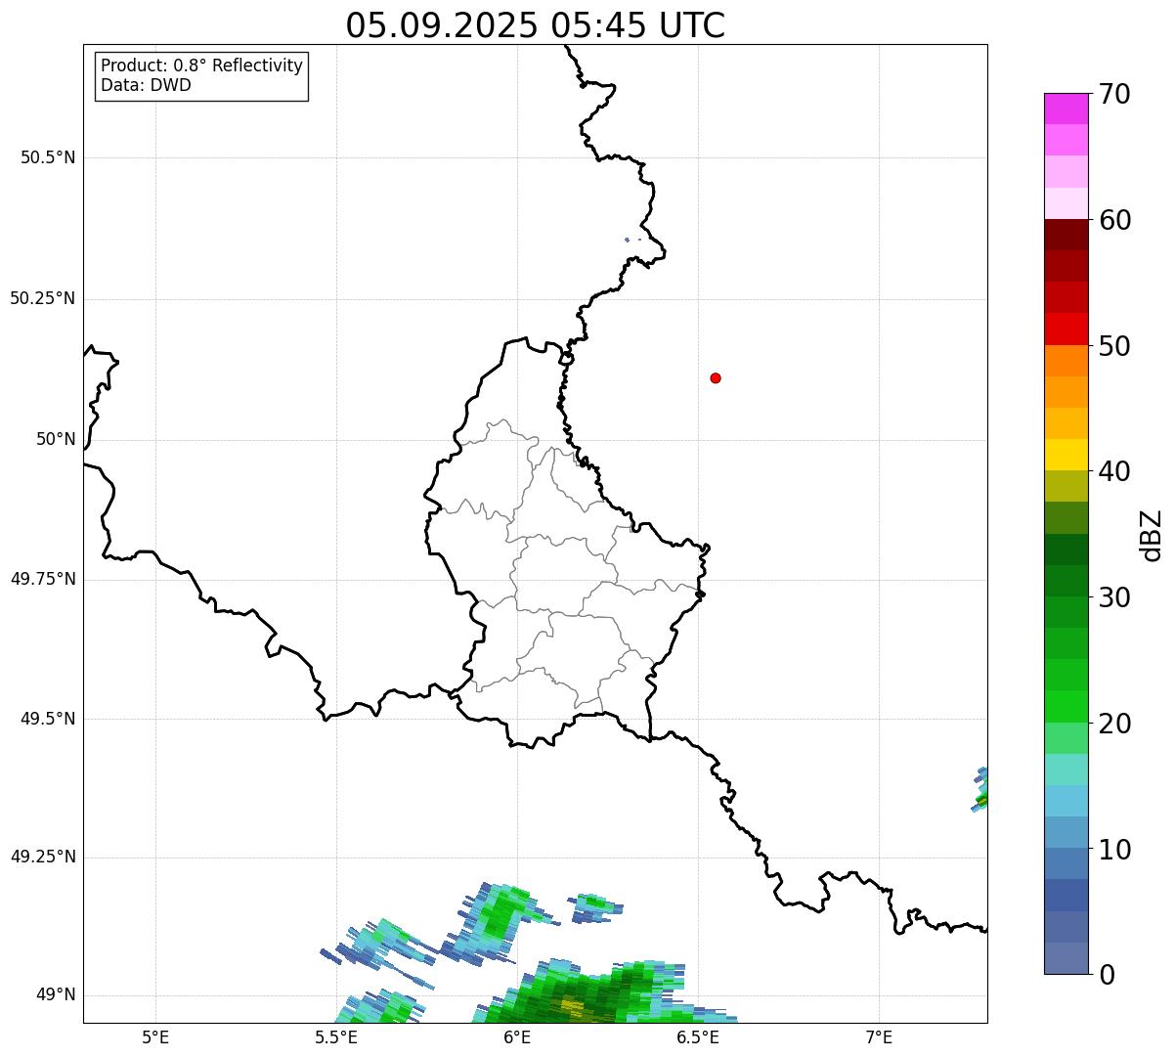Click the plot title 05.09.2025 05:45 UTC

pyautogui.click(x=536, y=25)
